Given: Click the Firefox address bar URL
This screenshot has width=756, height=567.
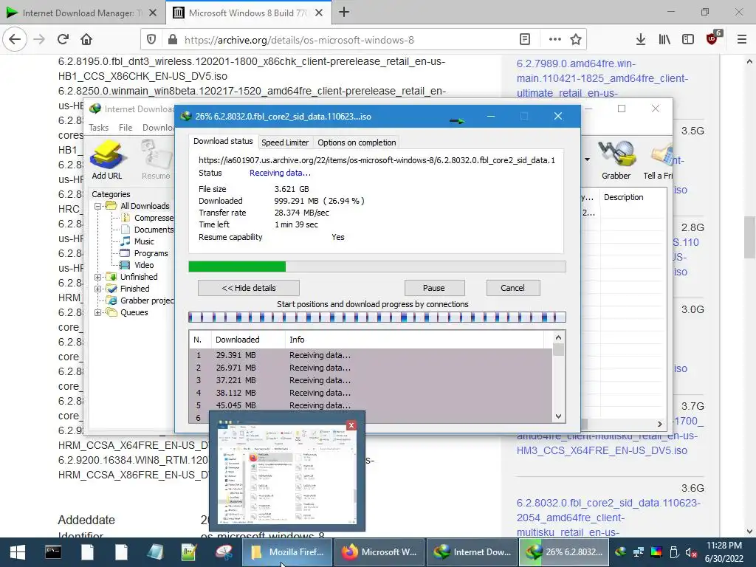Looking at the screenshot, I should point(299,40).
